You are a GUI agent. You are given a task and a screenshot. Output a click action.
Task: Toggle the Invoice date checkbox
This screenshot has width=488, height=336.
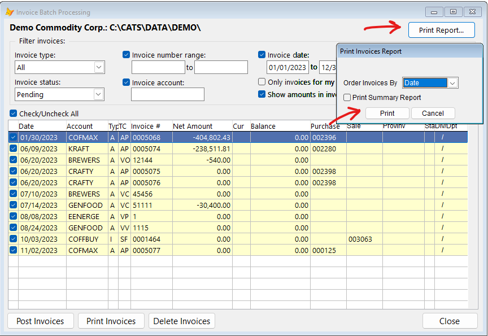point(262,55)
